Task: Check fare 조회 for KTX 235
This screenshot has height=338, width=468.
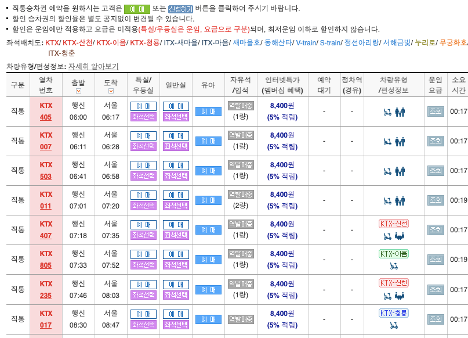Action: point(436,289)
